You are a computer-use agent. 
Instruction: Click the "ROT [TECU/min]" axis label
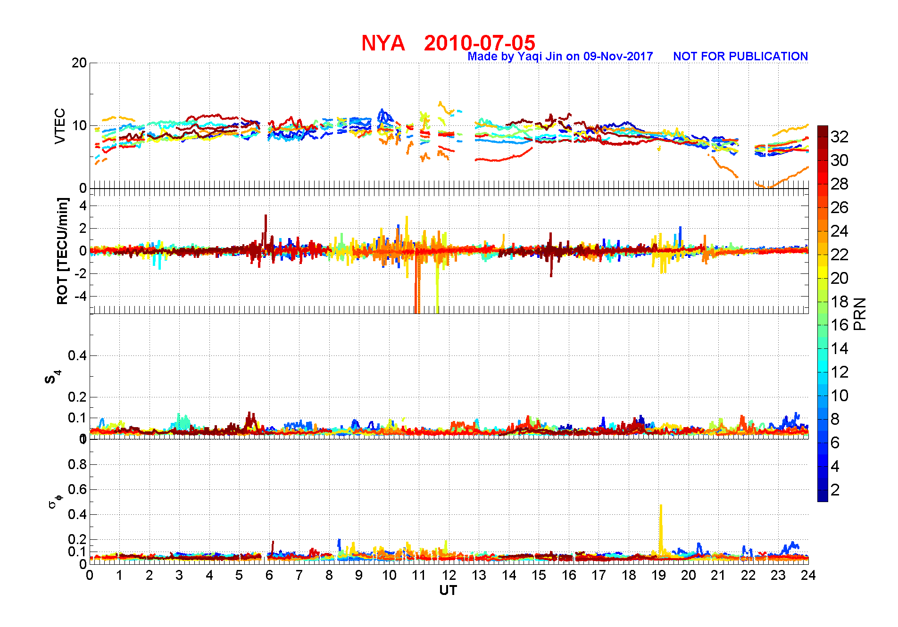[x=62, y=251]
